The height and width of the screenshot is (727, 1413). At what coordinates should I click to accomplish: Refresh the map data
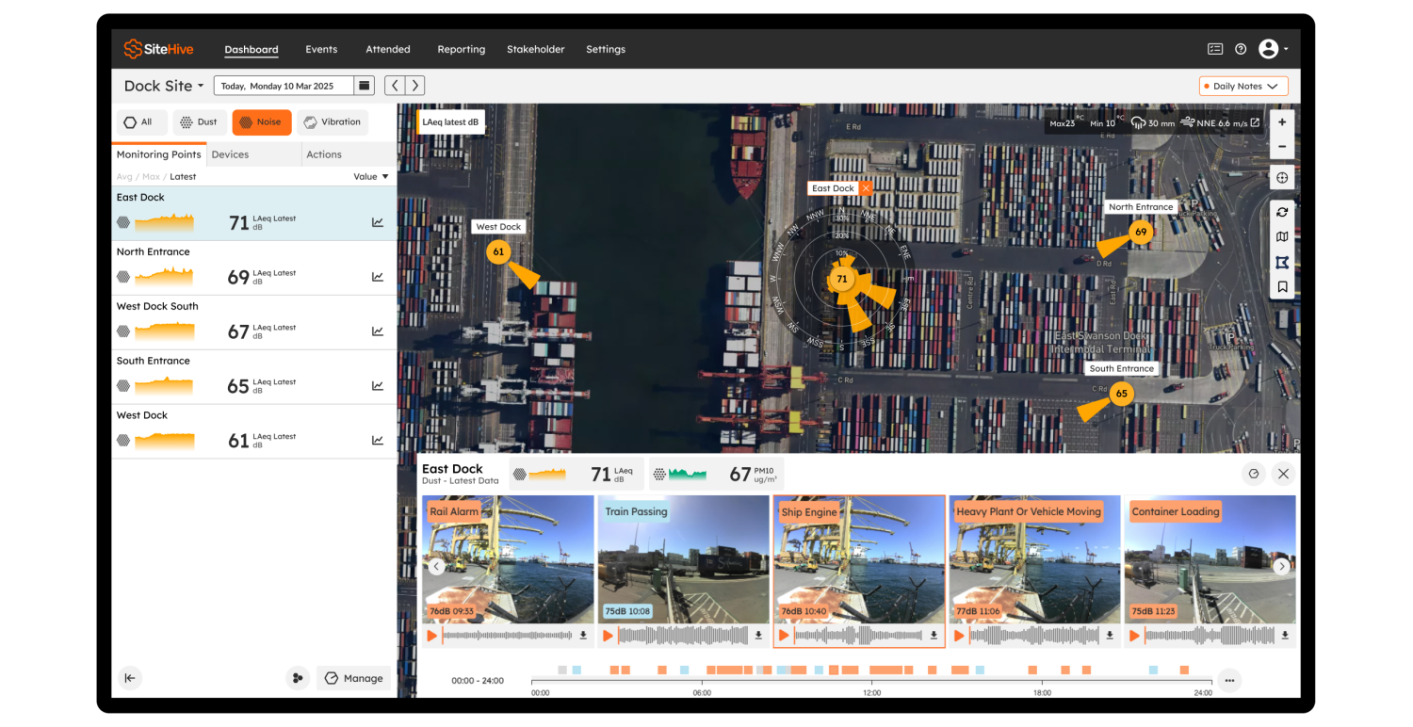pos(1282,212)
